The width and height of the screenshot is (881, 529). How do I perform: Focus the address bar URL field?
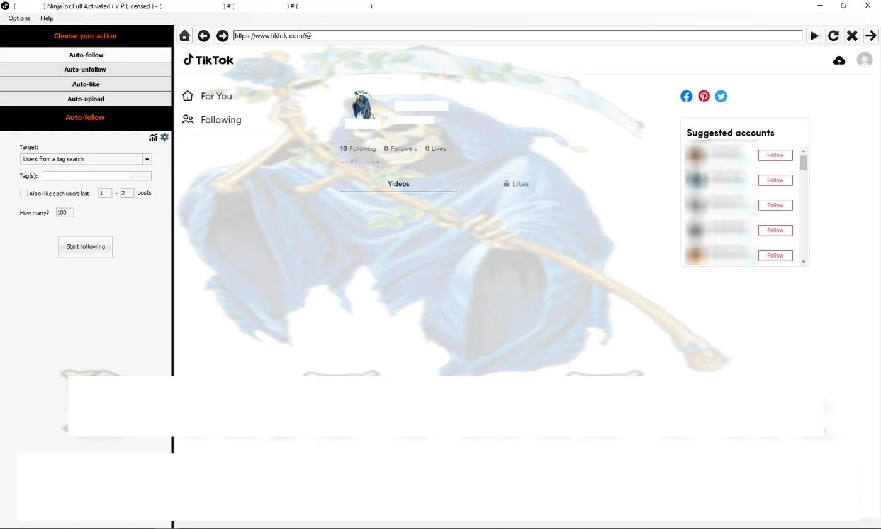(x=518, y=36)
